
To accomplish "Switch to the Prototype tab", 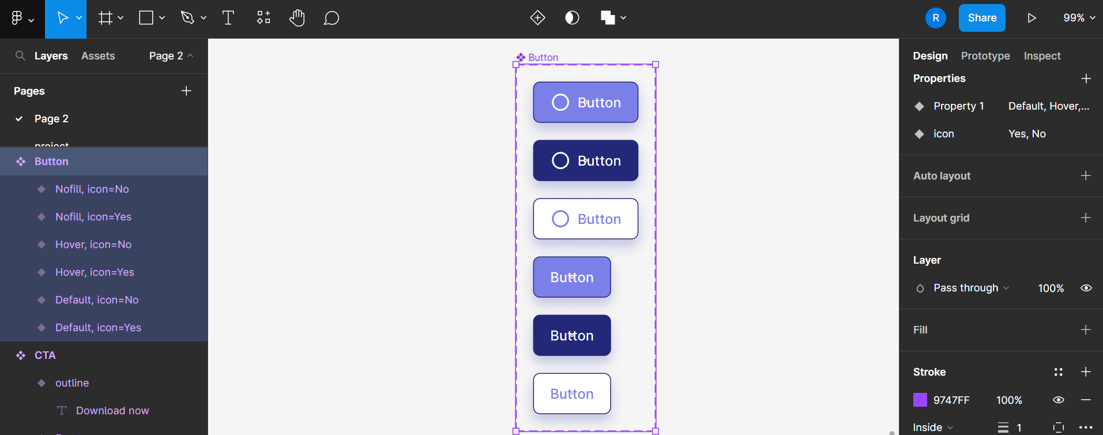I will (985, 56).
